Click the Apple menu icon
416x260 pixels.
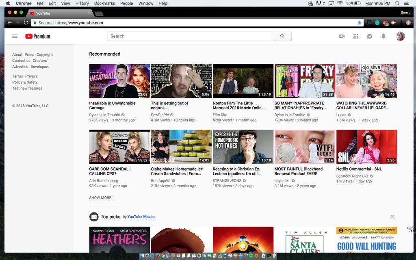tap(8, 3)
